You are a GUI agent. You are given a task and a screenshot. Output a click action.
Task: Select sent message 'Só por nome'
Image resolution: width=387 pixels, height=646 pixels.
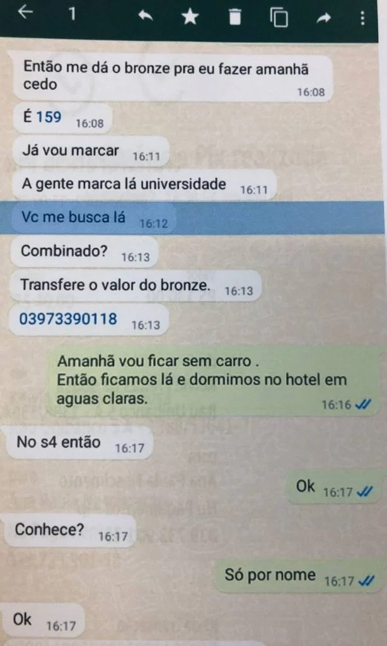point(299,575)
